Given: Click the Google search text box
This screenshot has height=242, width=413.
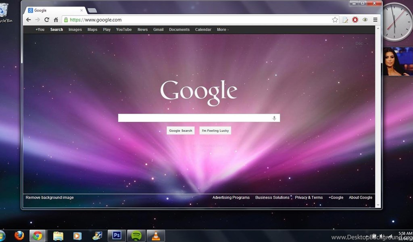Looking at the screenshot, I should coord(199,118).
